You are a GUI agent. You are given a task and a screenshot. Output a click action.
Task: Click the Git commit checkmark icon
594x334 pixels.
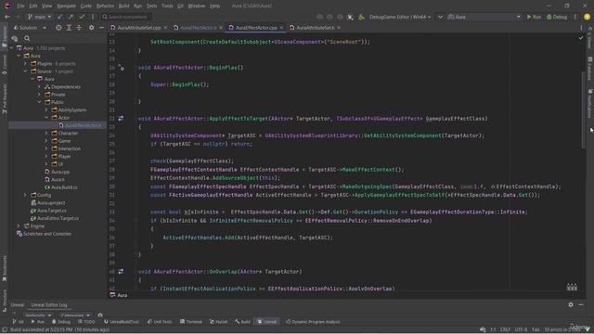click(82, 17)
